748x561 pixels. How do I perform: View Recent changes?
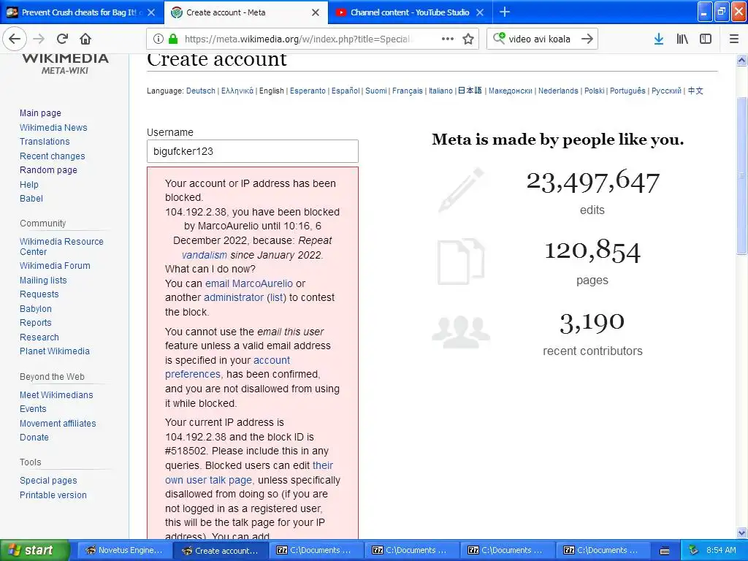(53, 156)
